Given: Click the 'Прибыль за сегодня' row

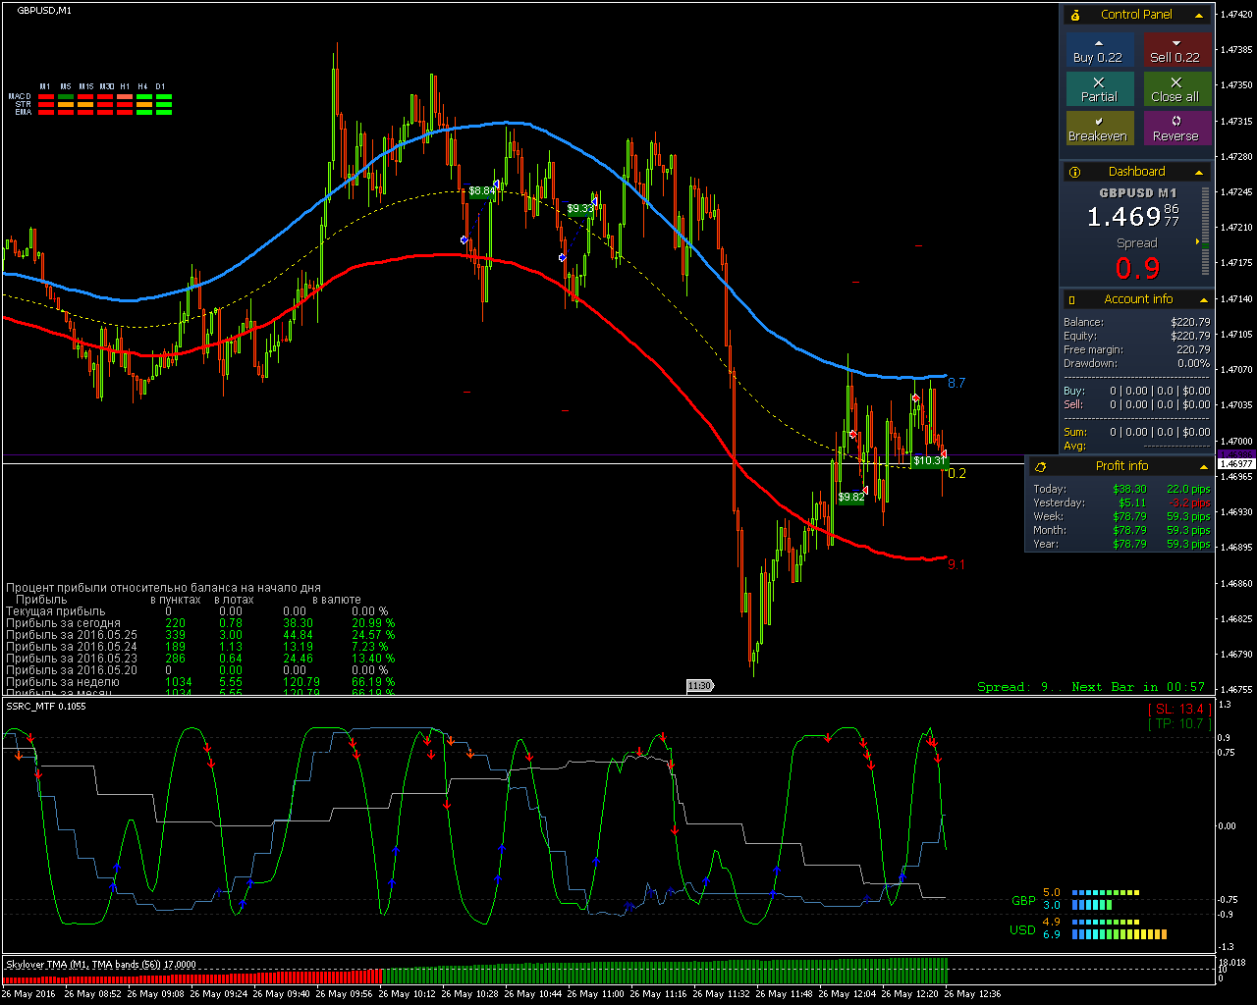Looking at the screenshot, I should click(x=200, y=622).
